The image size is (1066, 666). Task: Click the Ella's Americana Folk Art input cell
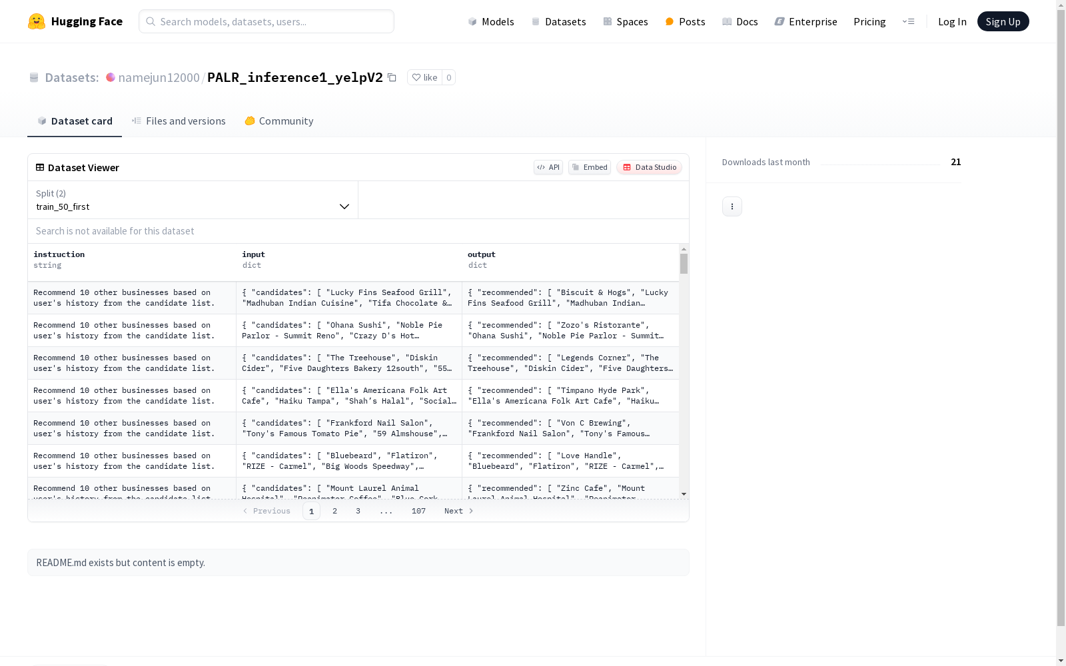tap(349, 396)
